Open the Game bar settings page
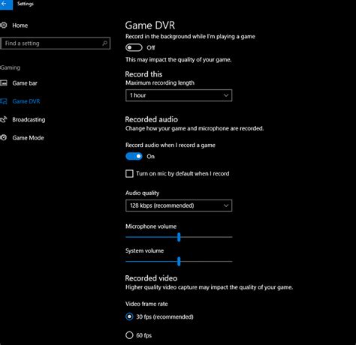The width and height of the screenshot is (356, 345). [25, 83]
